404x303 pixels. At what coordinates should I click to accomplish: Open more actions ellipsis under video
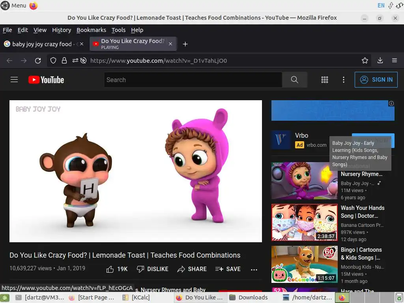254,269
